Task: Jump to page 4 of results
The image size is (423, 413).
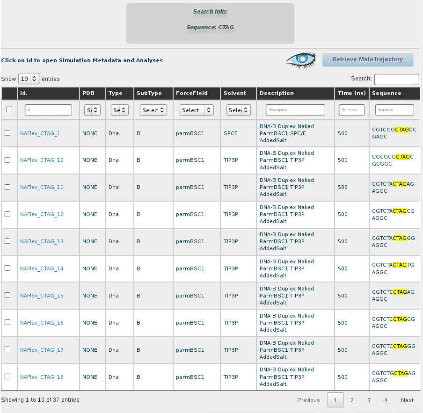Action: pyautogui.click(x=386, y=400)
